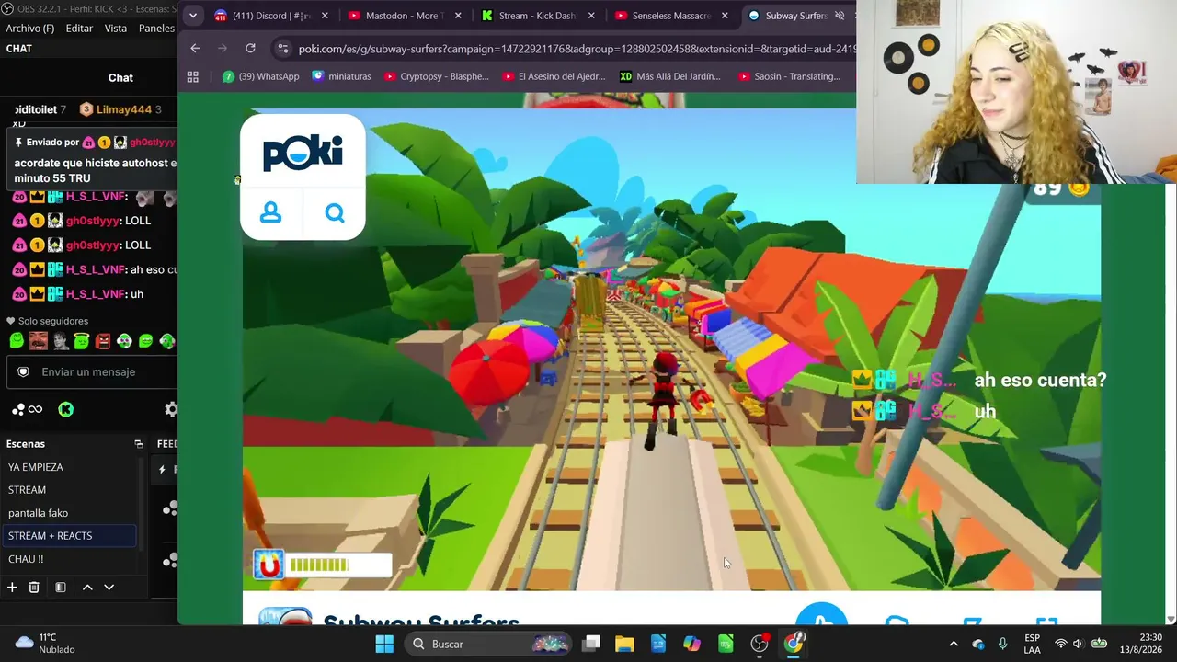Open the Cryptopsy - Blasphe... bookmark

pos(437,76)
